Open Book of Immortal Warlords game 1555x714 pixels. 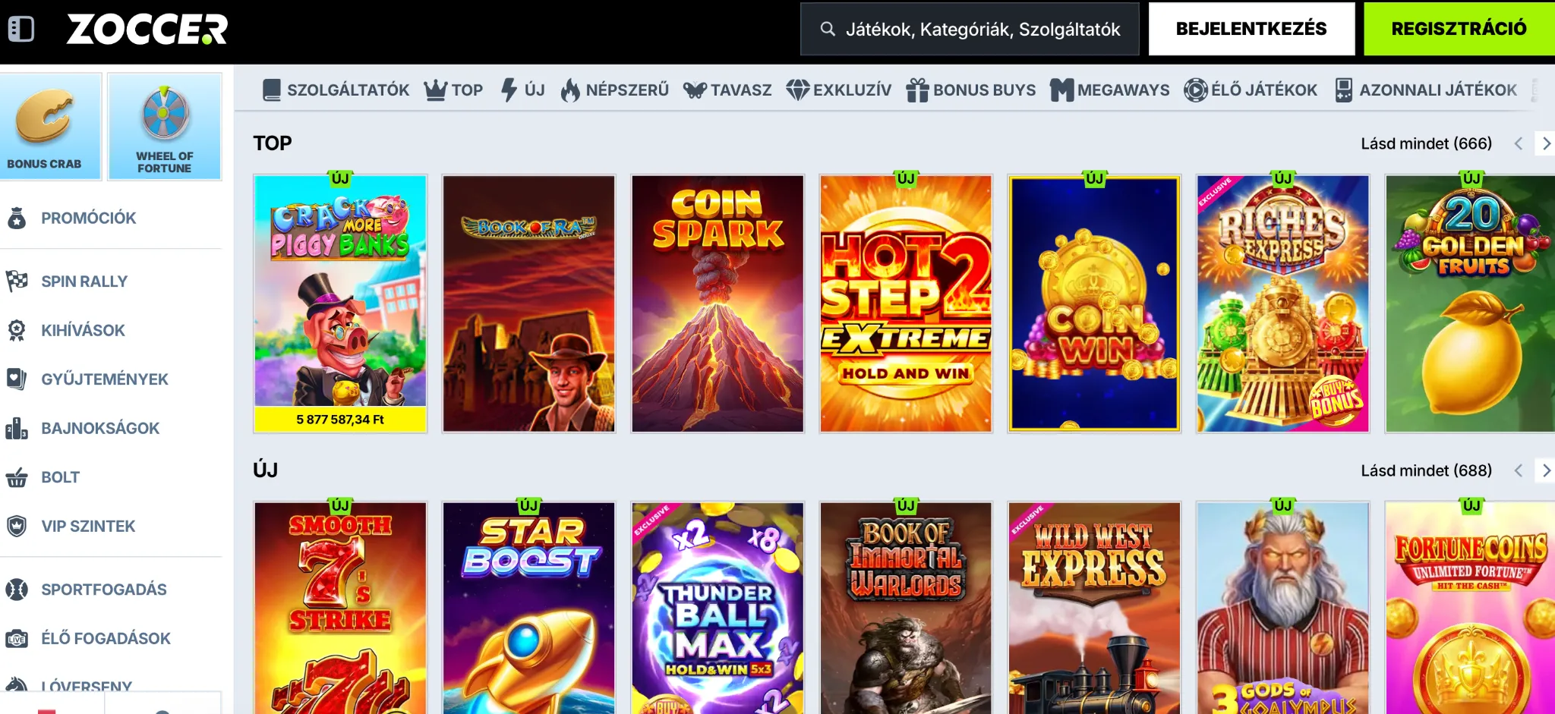click(906, 608)
